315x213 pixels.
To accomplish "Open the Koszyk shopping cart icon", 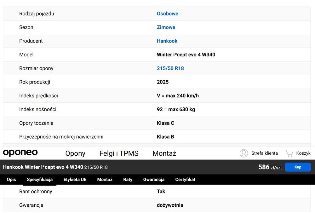I will [x=289, y=153].
